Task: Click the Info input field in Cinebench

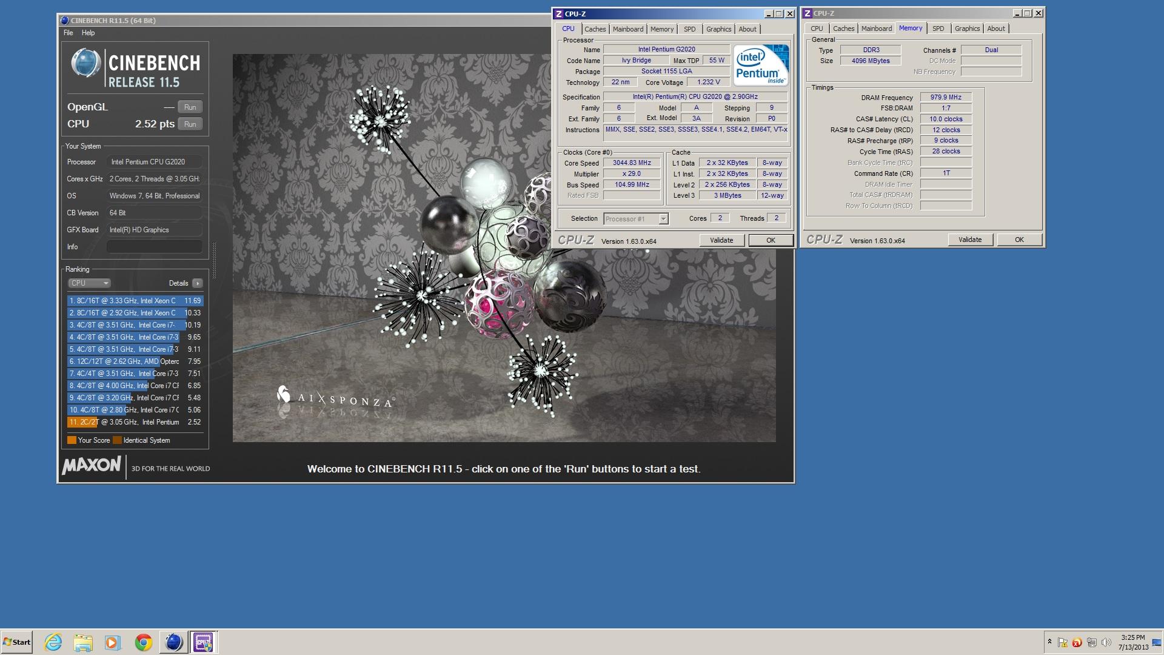Action: (x=155, y=247)
